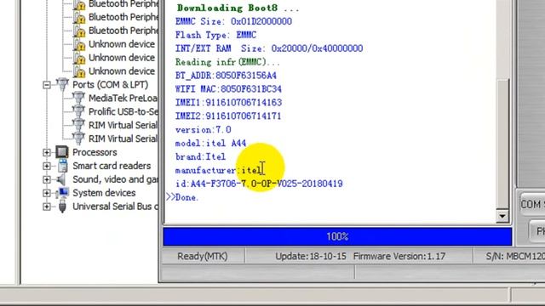Image resolution: width=545 pixels, height=306 pixels.
Task: Click the IMEI1:911610706714163 log line
Action: coord(228,103)
